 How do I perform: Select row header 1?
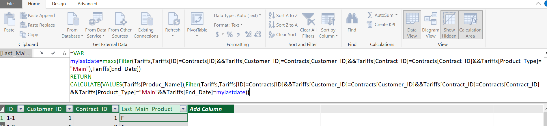tap(2, 118)
